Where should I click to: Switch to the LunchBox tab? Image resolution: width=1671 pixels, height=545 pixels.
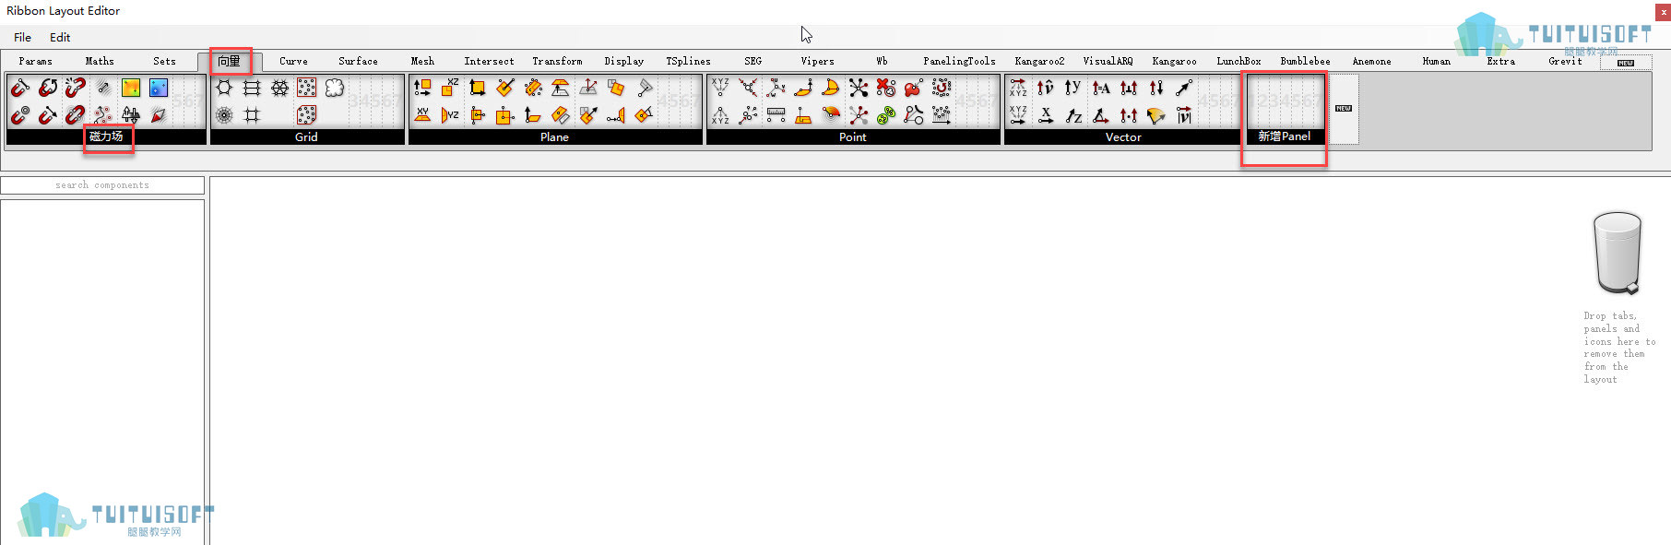click(x=1238, y=62)
